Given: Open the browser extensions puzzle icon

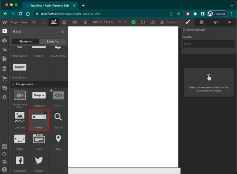Looking at the screenshot, I should pyautogui.click(x=195, y=14).
